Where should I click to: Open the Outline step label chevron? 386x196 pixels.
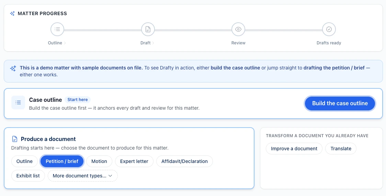pyautogui.click(x=65, y=43)
